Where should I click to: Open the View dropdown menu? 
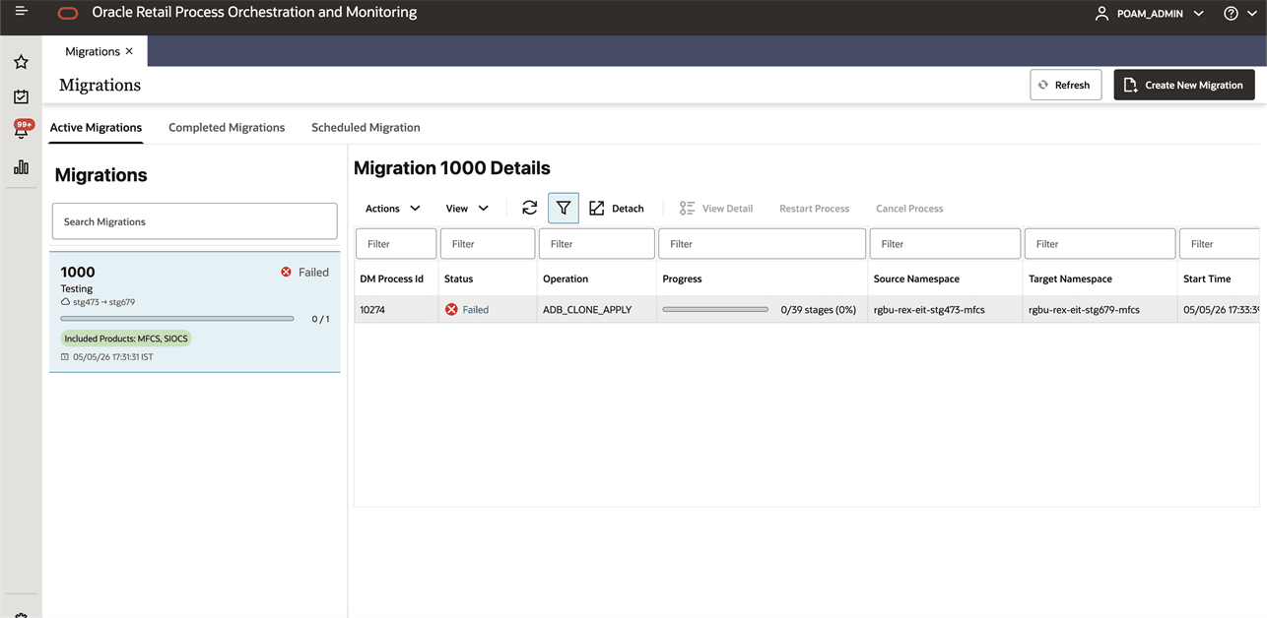[x=467, y=208]
